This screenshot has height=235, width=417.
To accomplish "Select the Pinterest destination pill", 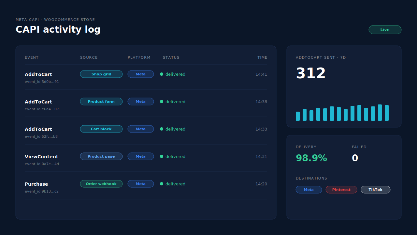I will click(x=341, y=190).
